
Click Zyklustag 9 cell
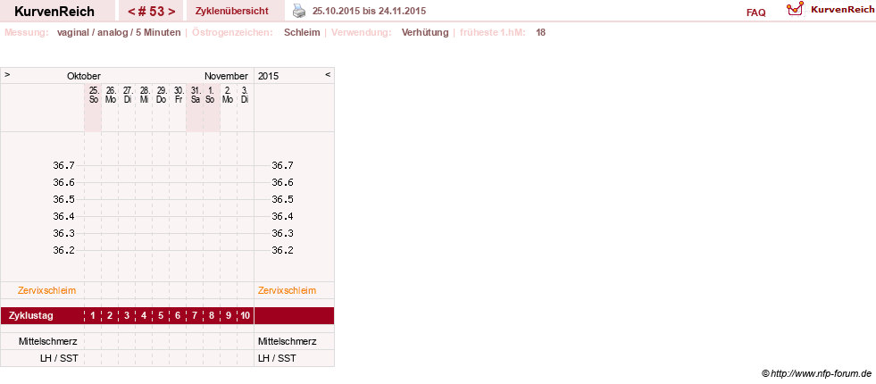[x=229, y=316]
